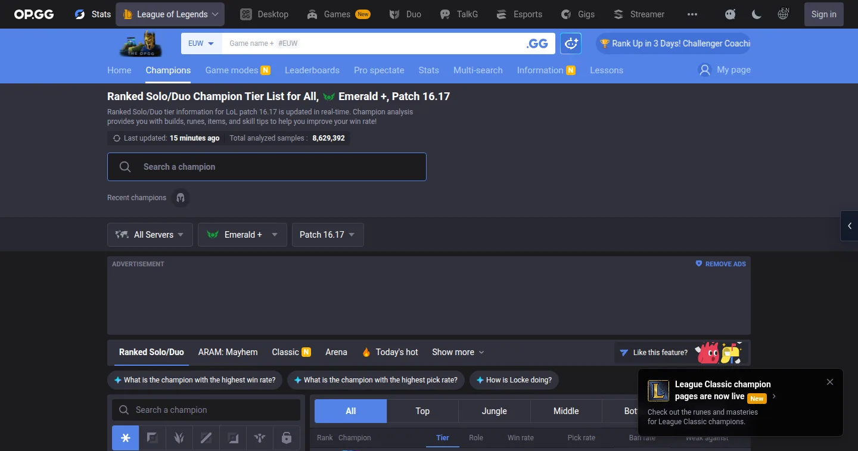Select the All role tab in tier table
The image size is (858, 451).
pyautogui.click(x=351, y=411)
